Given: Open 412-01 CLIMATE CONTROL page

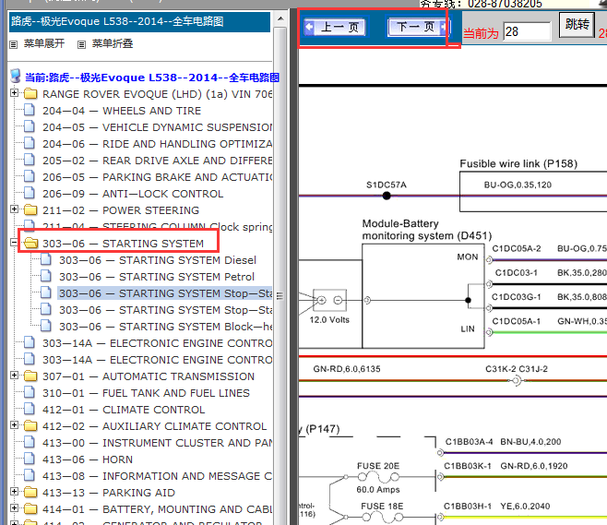Looking at the screenshot, I should tap(124, 410).
